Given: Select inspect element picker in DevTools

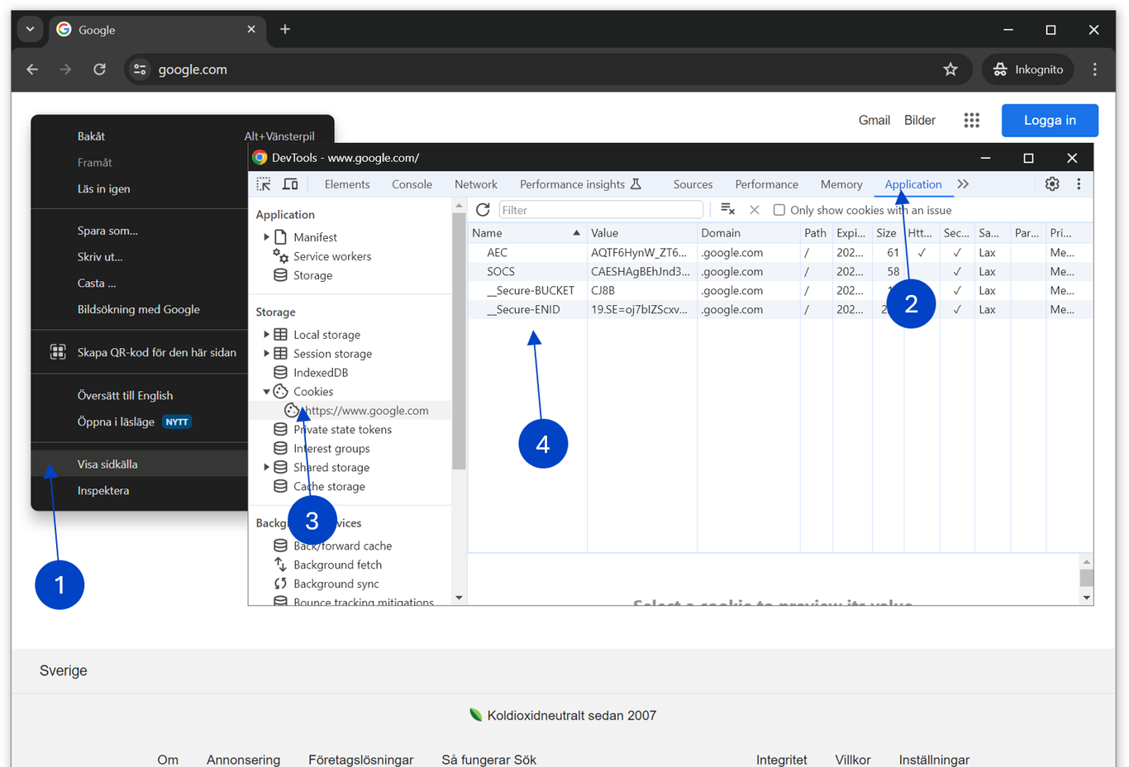Looking at the screenshot, I should click(x=264, y=184).
